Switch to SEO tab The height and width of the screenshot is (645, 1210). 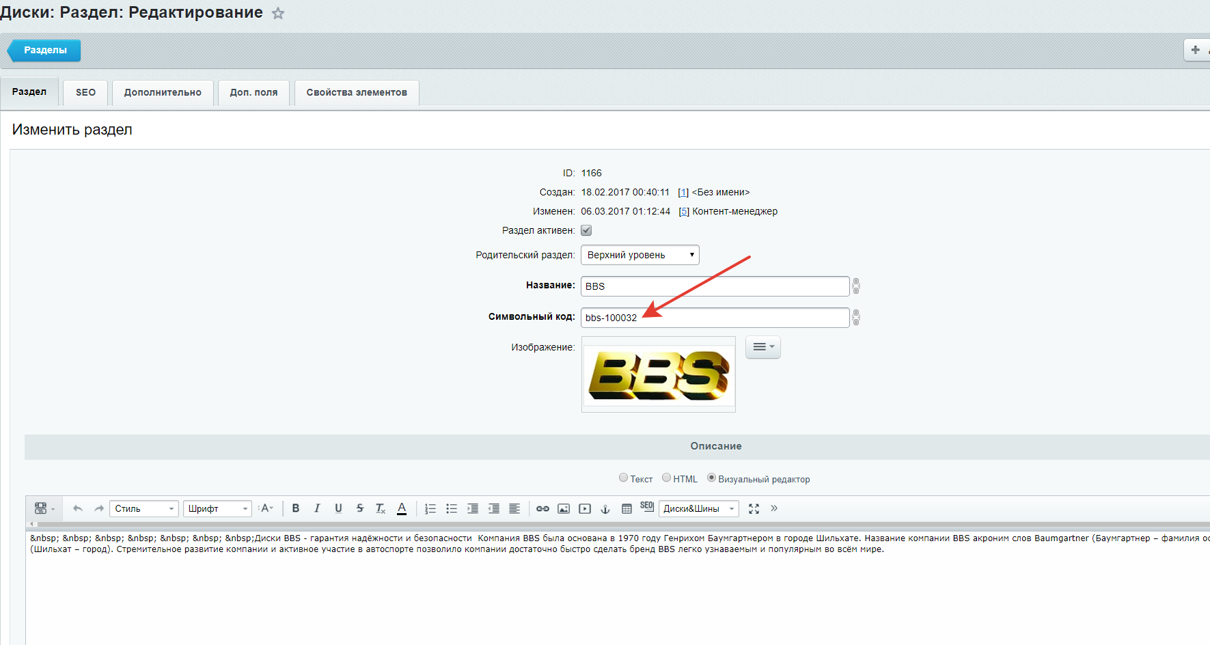(86, 92)
